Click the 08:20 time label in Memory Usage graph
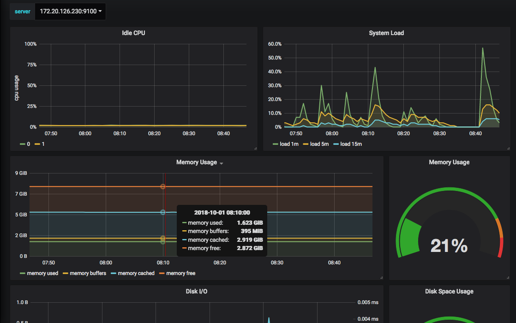Image resolution: width=516 pixels, height=323 pixels. (220, 263)
